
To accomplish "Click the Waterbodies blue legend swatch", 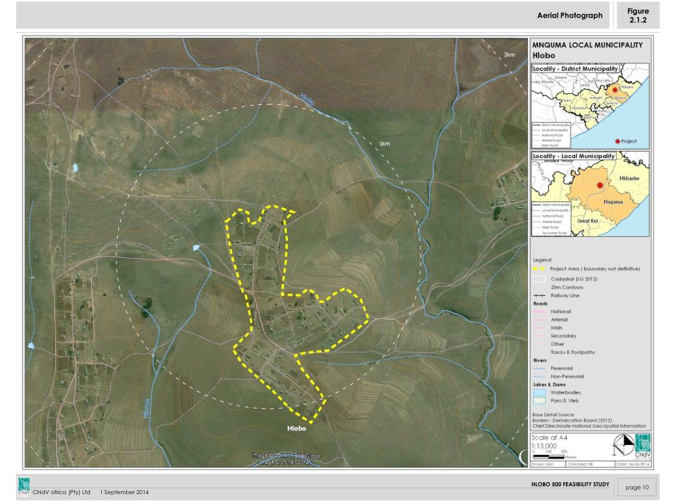I will pyautogui.click(x=539, y=392).
